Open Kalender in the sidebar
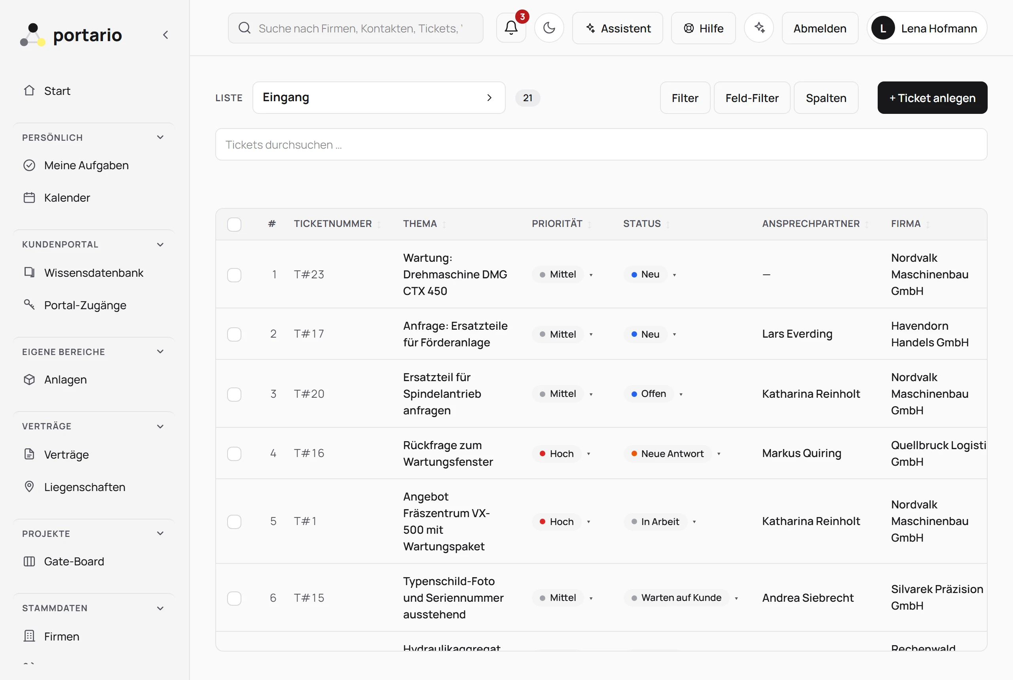Screen dimensions: 1013x680 [x=93, y=198]
